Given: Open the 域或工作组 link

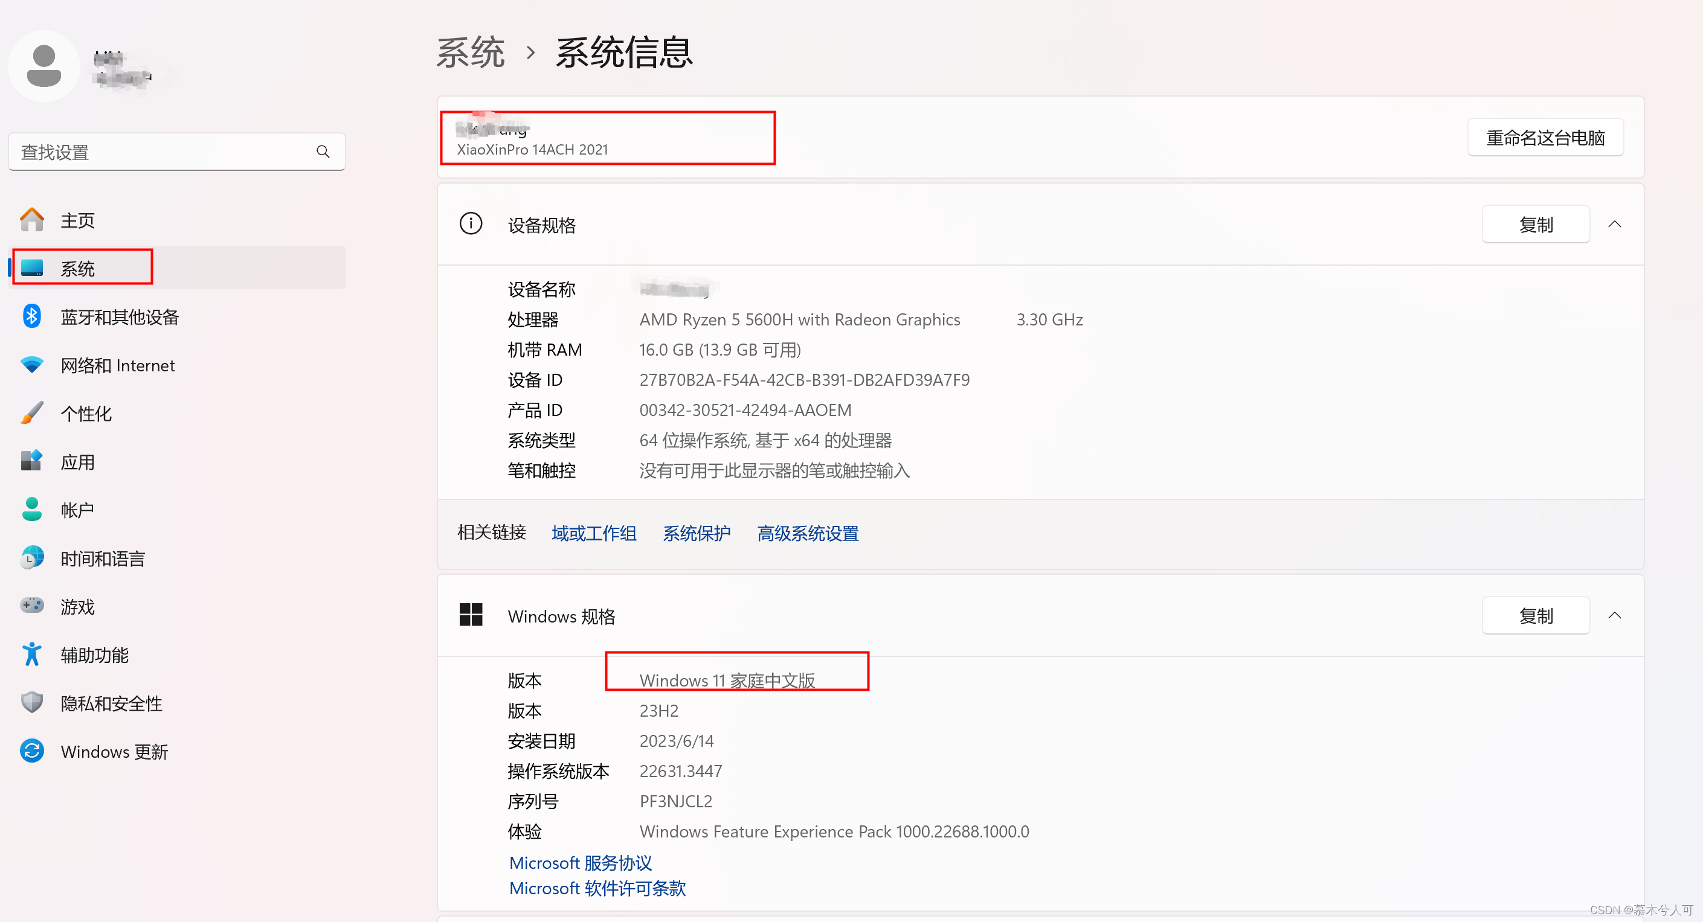Looking at the screenshot, I should 594,533.
